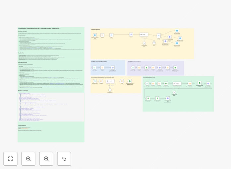231x169 pixels.
Task: Click the zoom-to-fit canvas button
Action: (11, 159)
